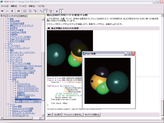The width and height of the screenshot is (164, 123).
Task: Click the contents tree scroll-down arrow
Action: [x=43, y=115]
